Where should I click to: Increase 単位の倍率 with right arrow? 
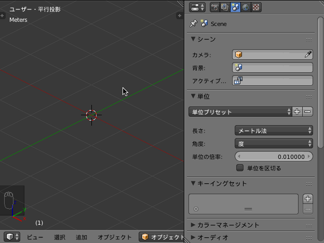(309, 156)
